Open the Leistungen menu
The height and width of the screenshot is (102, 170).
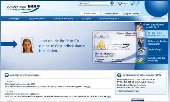tap(14, 19)
